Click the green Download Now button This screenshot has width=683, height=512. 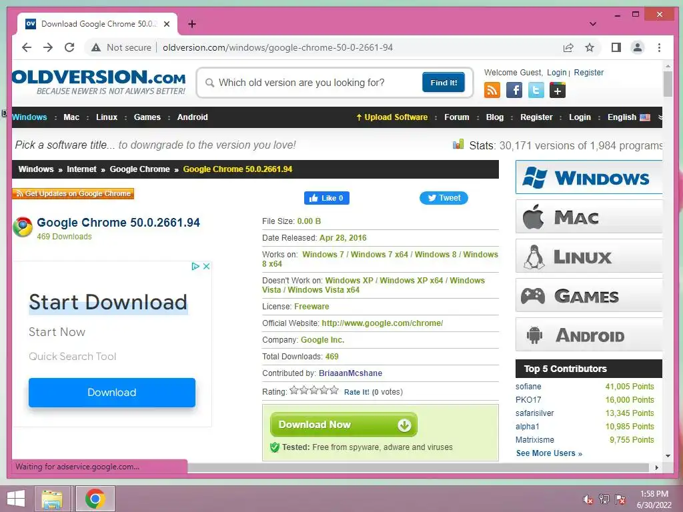point(344,425)
